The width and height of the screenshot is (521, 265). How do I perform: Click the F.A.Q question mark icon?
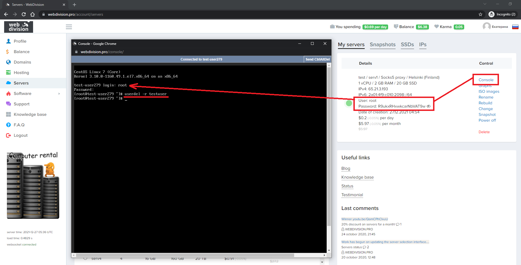pyautogui.click(x=9, y=125)
